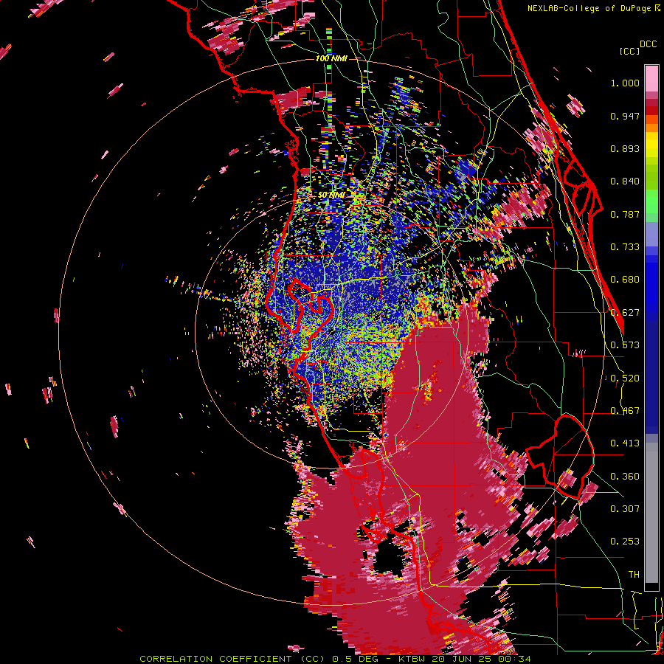Click the 0.467 color scale value

[x=625, y=411]
